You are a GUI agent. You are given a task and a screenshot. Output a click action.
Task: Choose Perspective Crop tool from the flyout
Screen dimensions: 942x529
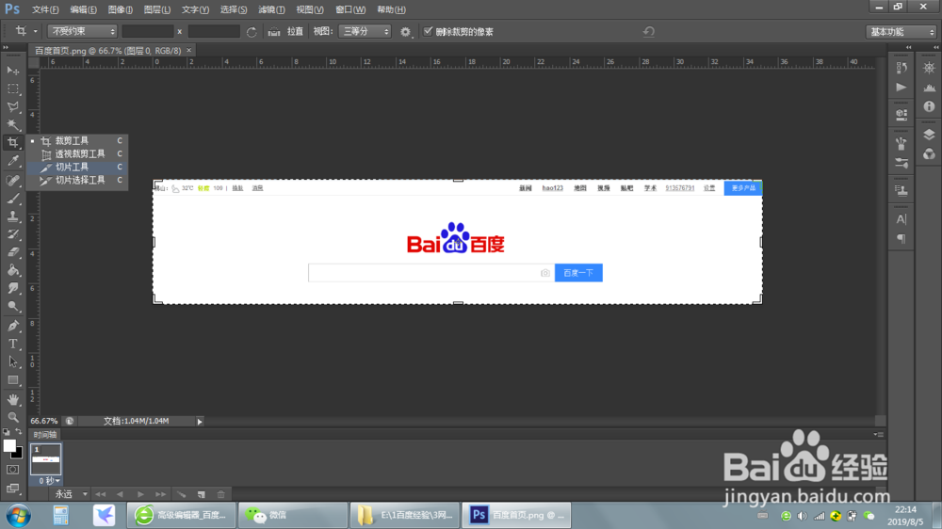click(x=77, y=153)
